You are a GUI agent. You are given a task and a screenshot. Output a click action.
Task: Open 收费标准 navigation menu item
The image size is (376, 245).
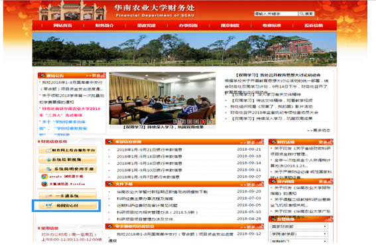272,25
